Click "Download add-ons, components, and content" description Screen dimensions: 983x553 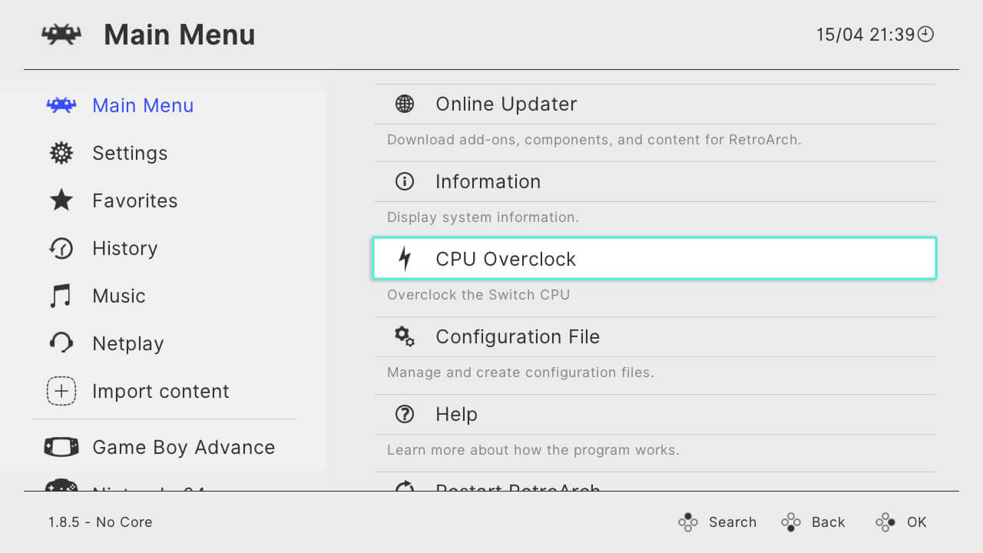594,140
